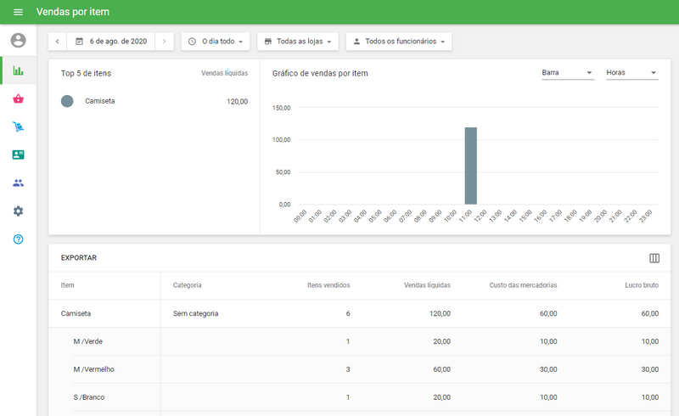Change chart grouping from Horas dropdown
This screenshot has width=679, height=416.
tap(631, 73)
